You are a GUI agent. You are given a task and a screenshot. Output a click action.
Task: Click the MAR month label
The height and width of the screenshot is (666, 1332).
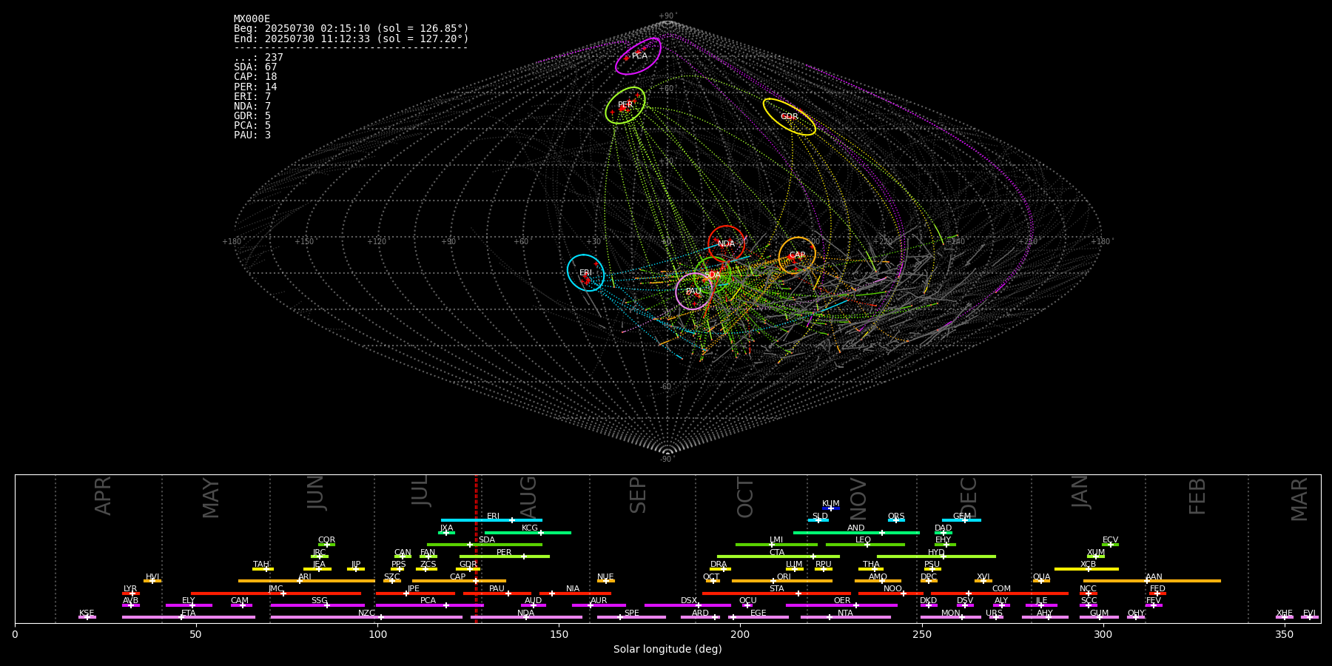[x=1299, y=499]
